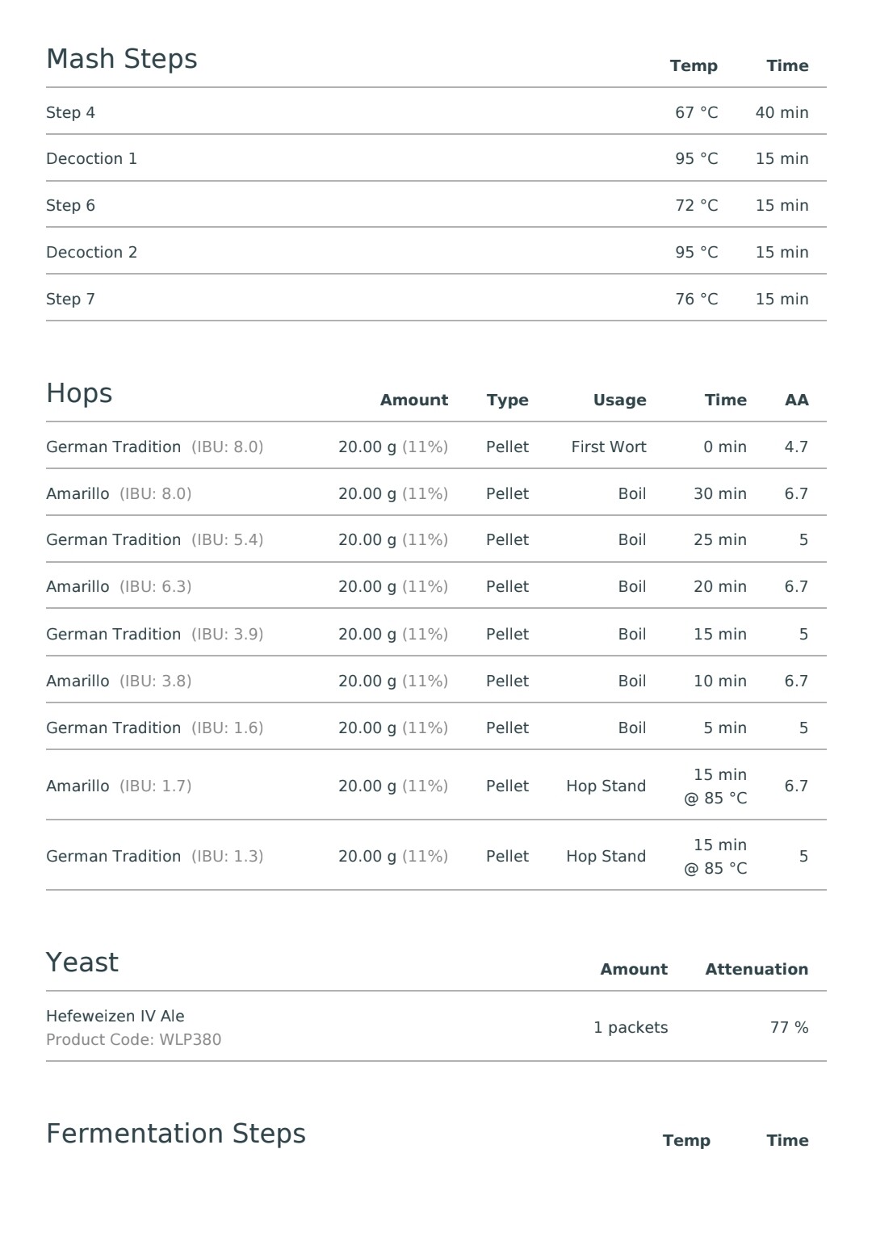The height and width of the screenshot is (1233, 872).
Task: Click the Step 4 mash step label
Action: pos(70,113)
